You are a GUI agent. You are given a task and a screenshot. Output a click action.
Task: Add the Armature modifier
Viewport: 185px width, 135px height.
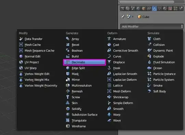[x=116, y=39]
